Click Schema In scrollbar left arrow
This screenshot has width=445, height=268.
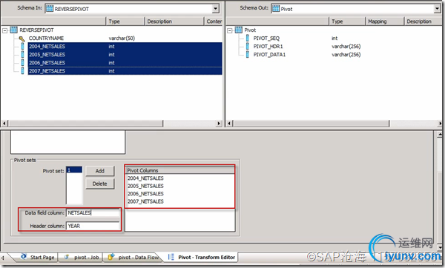[x=4, y=124]
